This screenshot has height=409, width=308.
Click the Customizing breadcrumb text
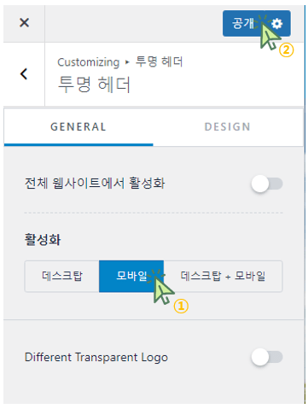click(x=89, y=62)
